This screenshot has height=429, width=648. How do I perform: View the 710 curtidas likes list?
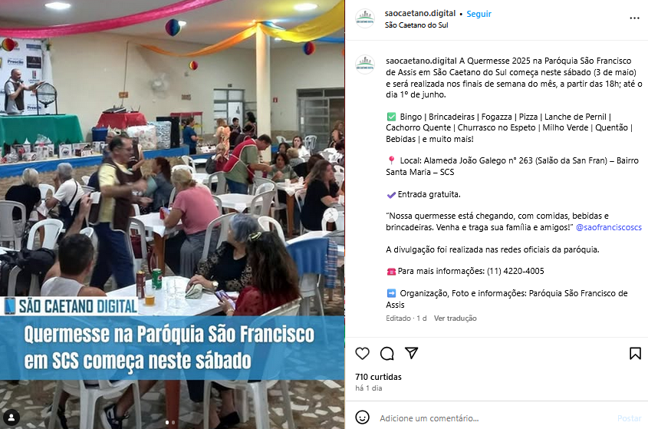point(378,377)
